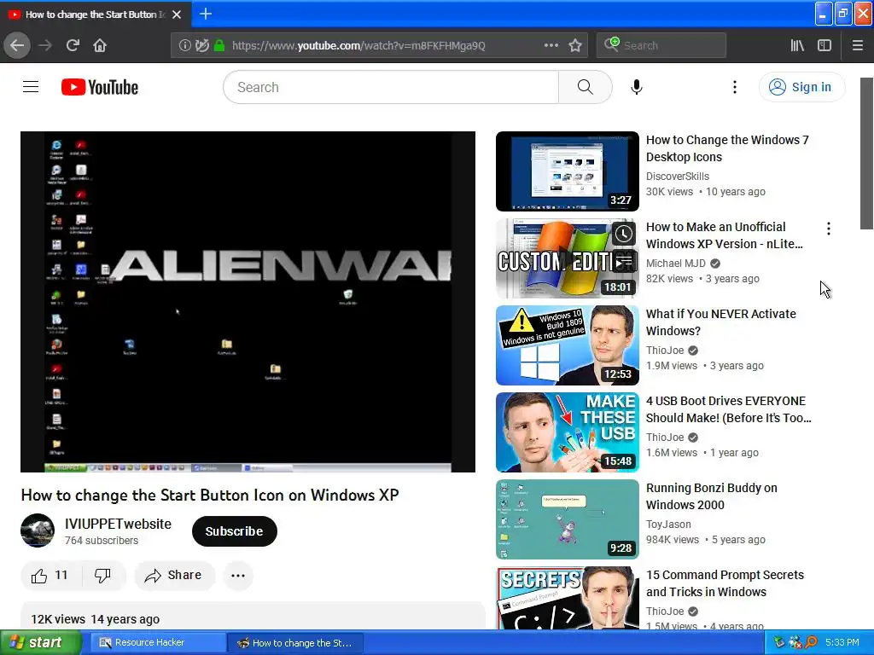This screenshot has height=655, width=874.
Task: Subscribe to IVIUPPETwebsite channel
Action: tap(234, 531)
